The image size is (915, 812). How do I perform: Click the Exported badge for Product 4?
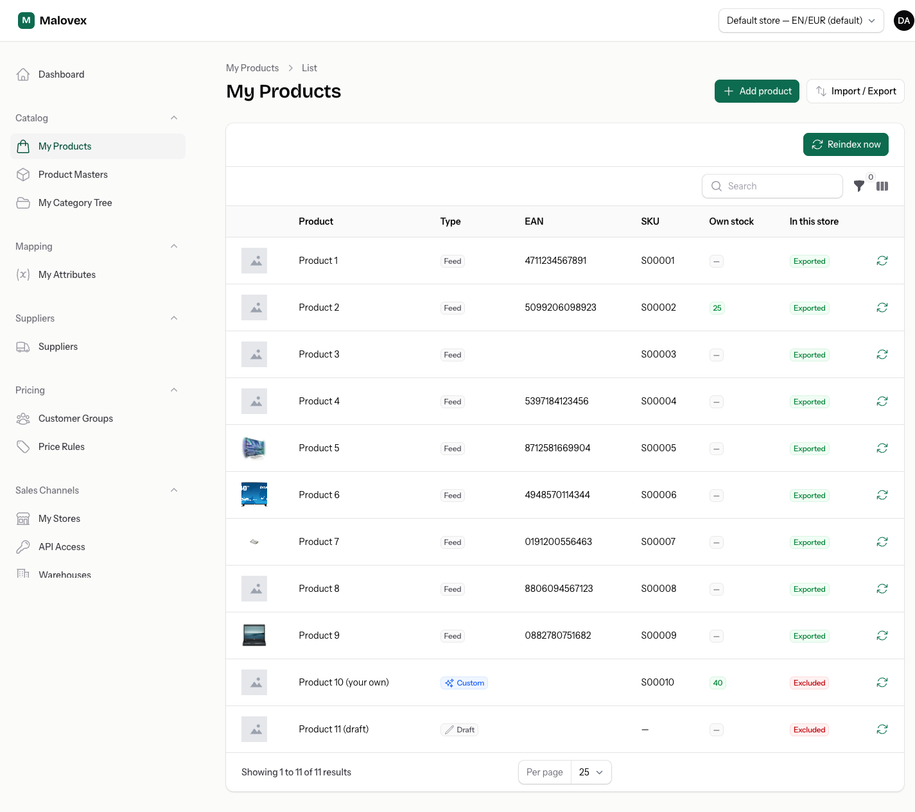[809, 402]
